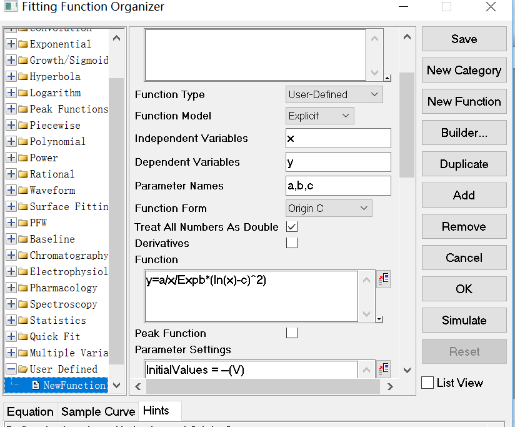
Task: Enable the Derivatives checkbox
Action: (x=292, y=243)
